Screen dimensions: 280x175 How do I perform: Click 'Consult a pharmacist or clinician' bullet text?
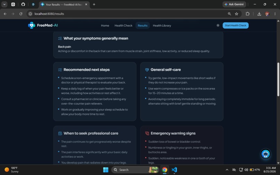(x=93, y=101)
